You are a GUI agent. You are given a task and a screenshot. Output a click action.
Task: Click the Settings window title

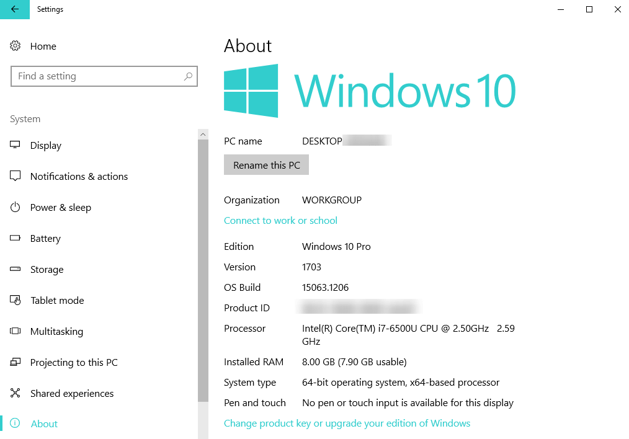click(x=50, y=9)
